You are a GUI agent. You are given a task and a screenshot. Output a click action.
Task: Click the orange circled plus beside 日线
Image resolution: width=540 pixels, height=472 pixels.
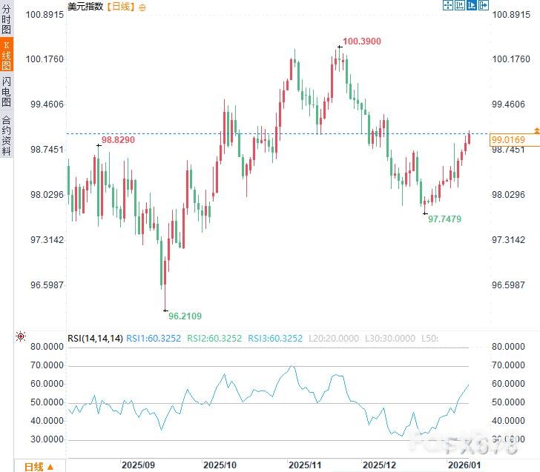click(x=142, y=6)
